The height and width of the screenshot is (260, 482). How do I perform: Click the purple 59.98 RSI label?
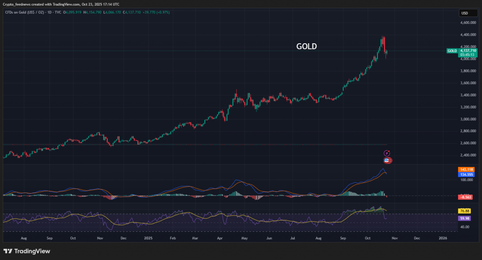click(x=464, y=218)
